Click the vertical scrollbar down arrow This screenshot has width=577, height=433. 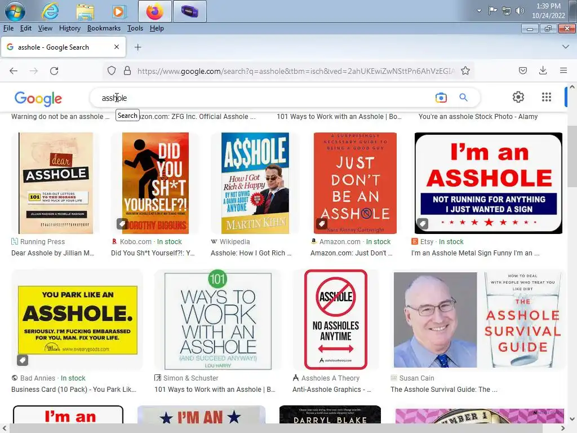(x=572, y=419)
